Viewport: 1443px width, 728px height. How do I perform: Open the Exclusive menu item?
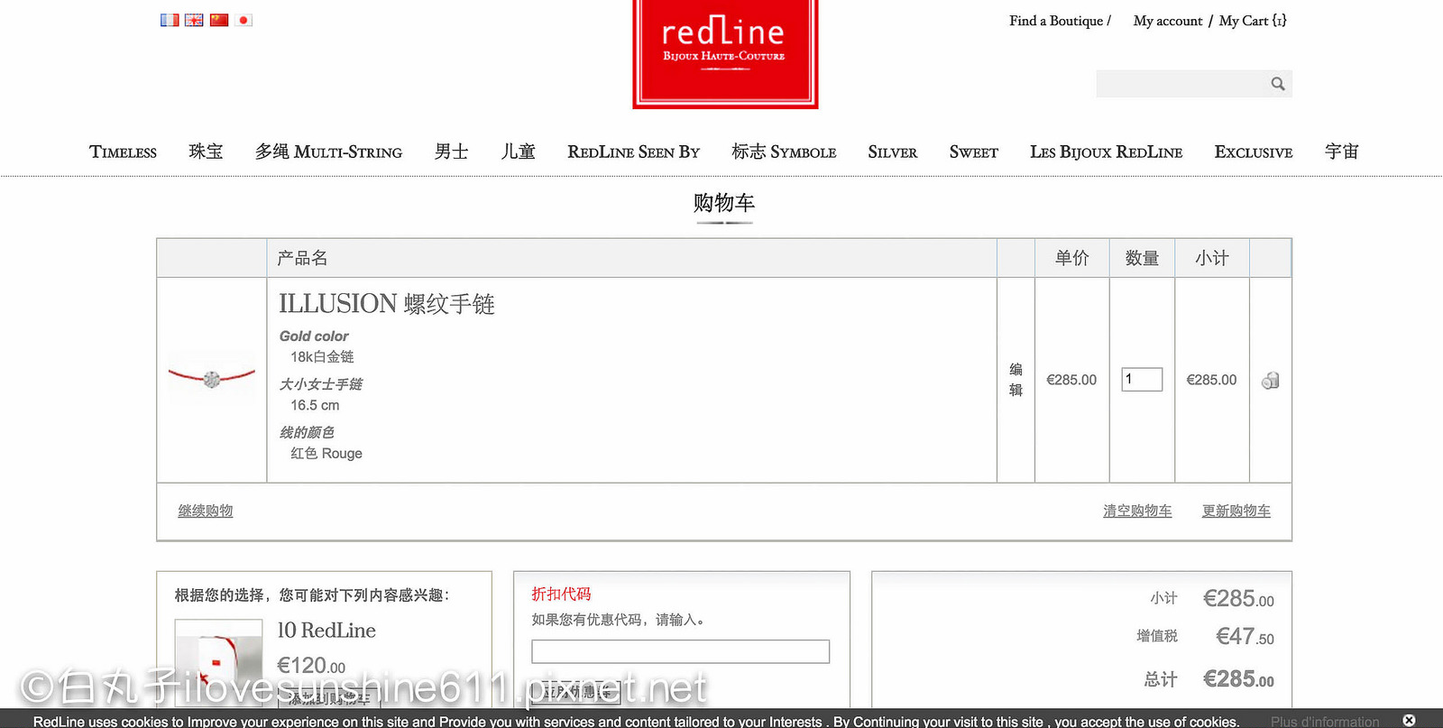tap(1253, 152)
